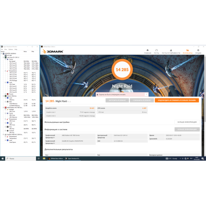This screenshot has height=206, width=206.
Task: Click the Graphics score row
Action: 70,108
